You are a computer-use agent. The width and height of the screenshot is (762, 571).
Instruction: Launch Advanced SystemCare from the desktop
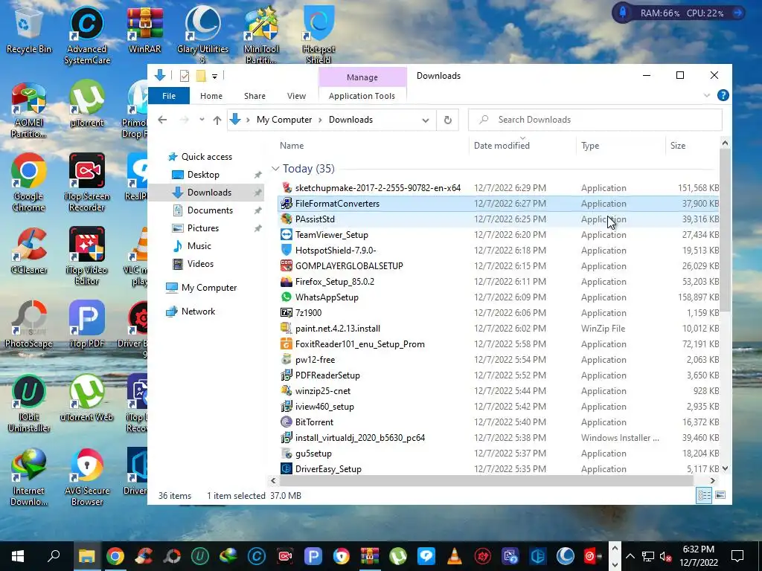pos(87,35)
